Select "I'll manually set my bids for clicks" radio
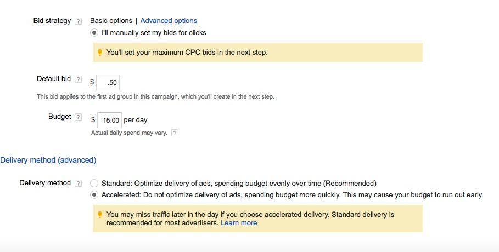This screenshot has height=252, width=499. [94, 33]
